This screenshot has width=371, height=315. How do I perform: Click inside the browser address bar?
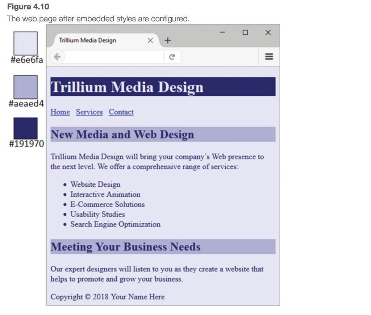click(109, 57)
